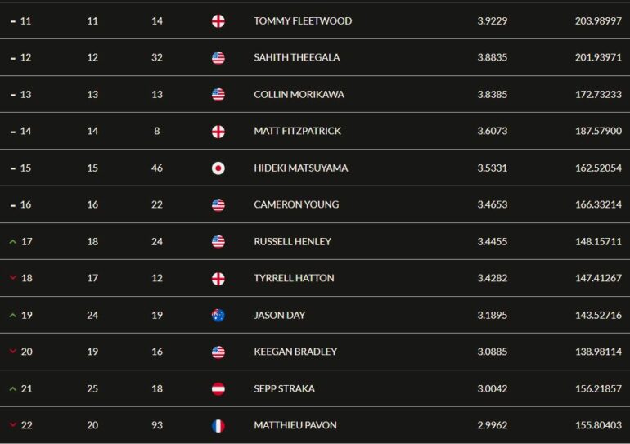Click the Keegan Bradley name

295,352
